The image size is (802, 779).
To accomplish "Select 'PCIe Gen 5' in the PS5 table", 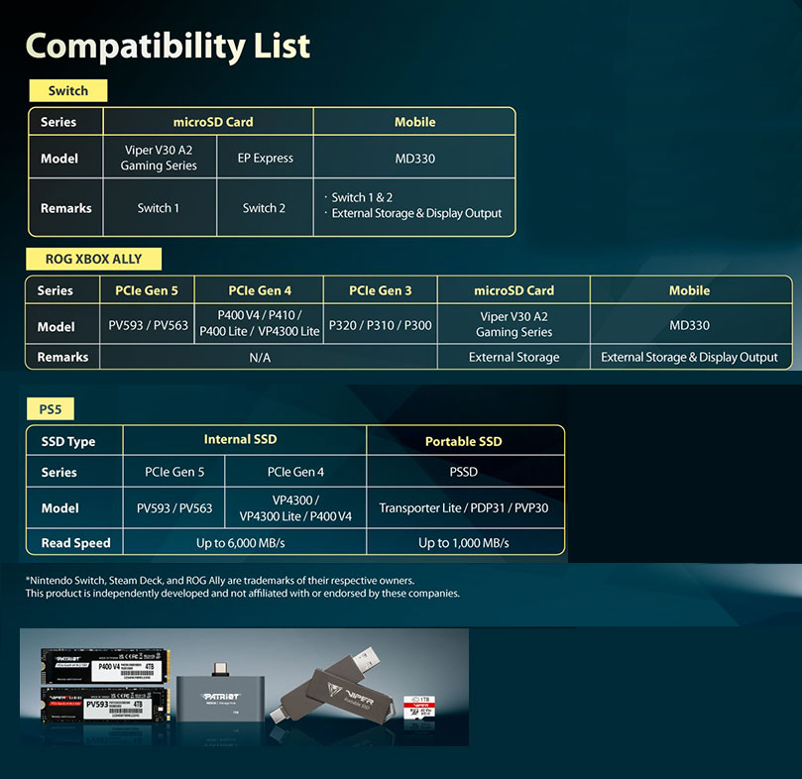I will 174,472.
